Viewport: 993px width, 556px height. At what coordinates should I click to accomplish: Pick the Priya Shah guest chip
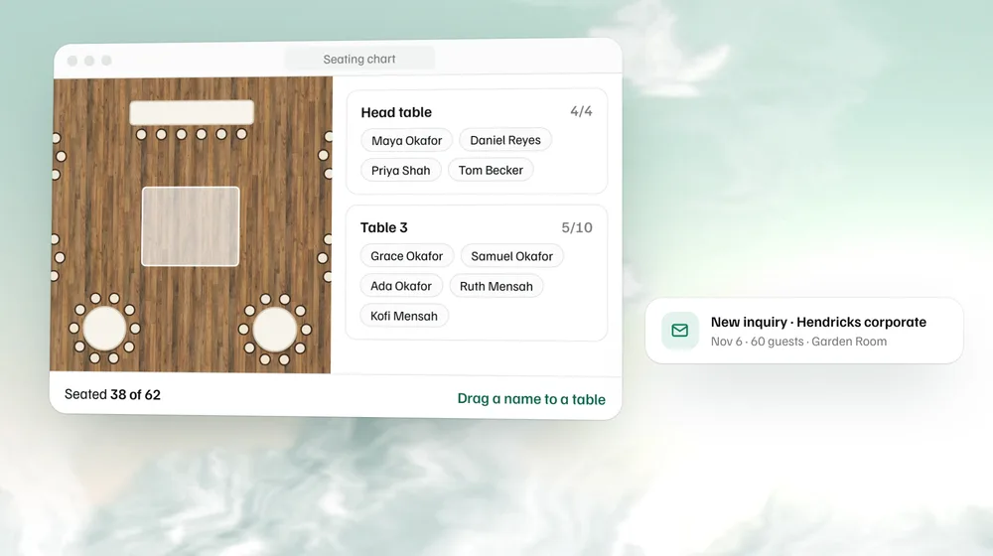pos(401,171)
